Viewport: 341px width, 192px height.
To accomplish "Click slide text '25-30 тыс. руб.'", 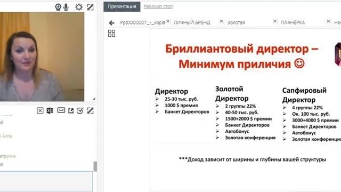I will (181, 99).
